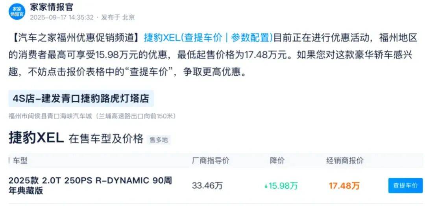Select the 15.98万 discount value

283,186
